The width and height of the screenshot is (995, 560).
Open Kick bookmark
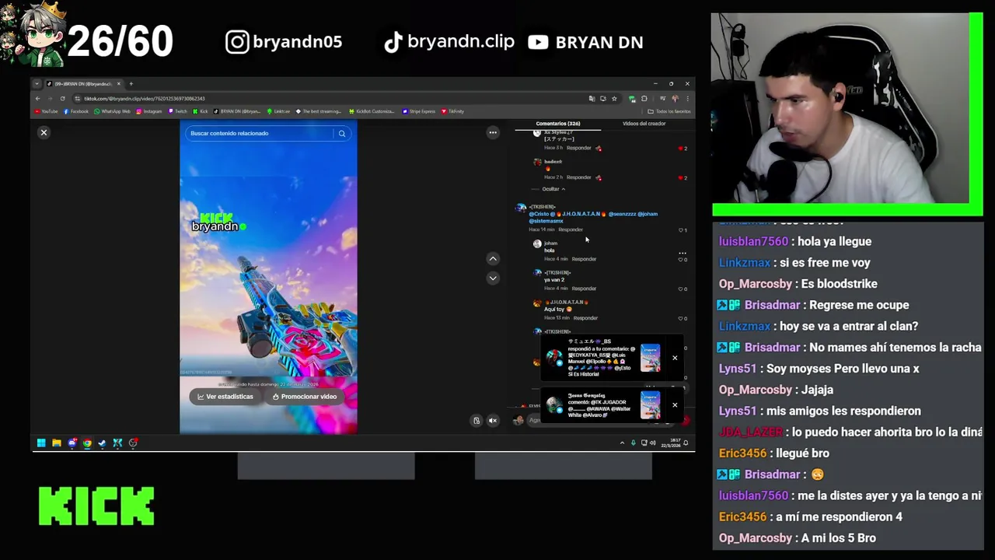[x=200, y=111]
